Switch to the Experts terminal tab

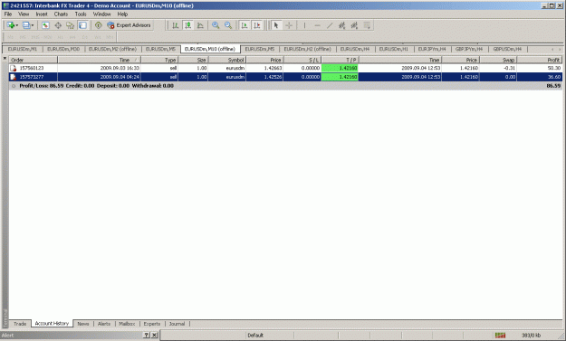[x=152, y=324]
